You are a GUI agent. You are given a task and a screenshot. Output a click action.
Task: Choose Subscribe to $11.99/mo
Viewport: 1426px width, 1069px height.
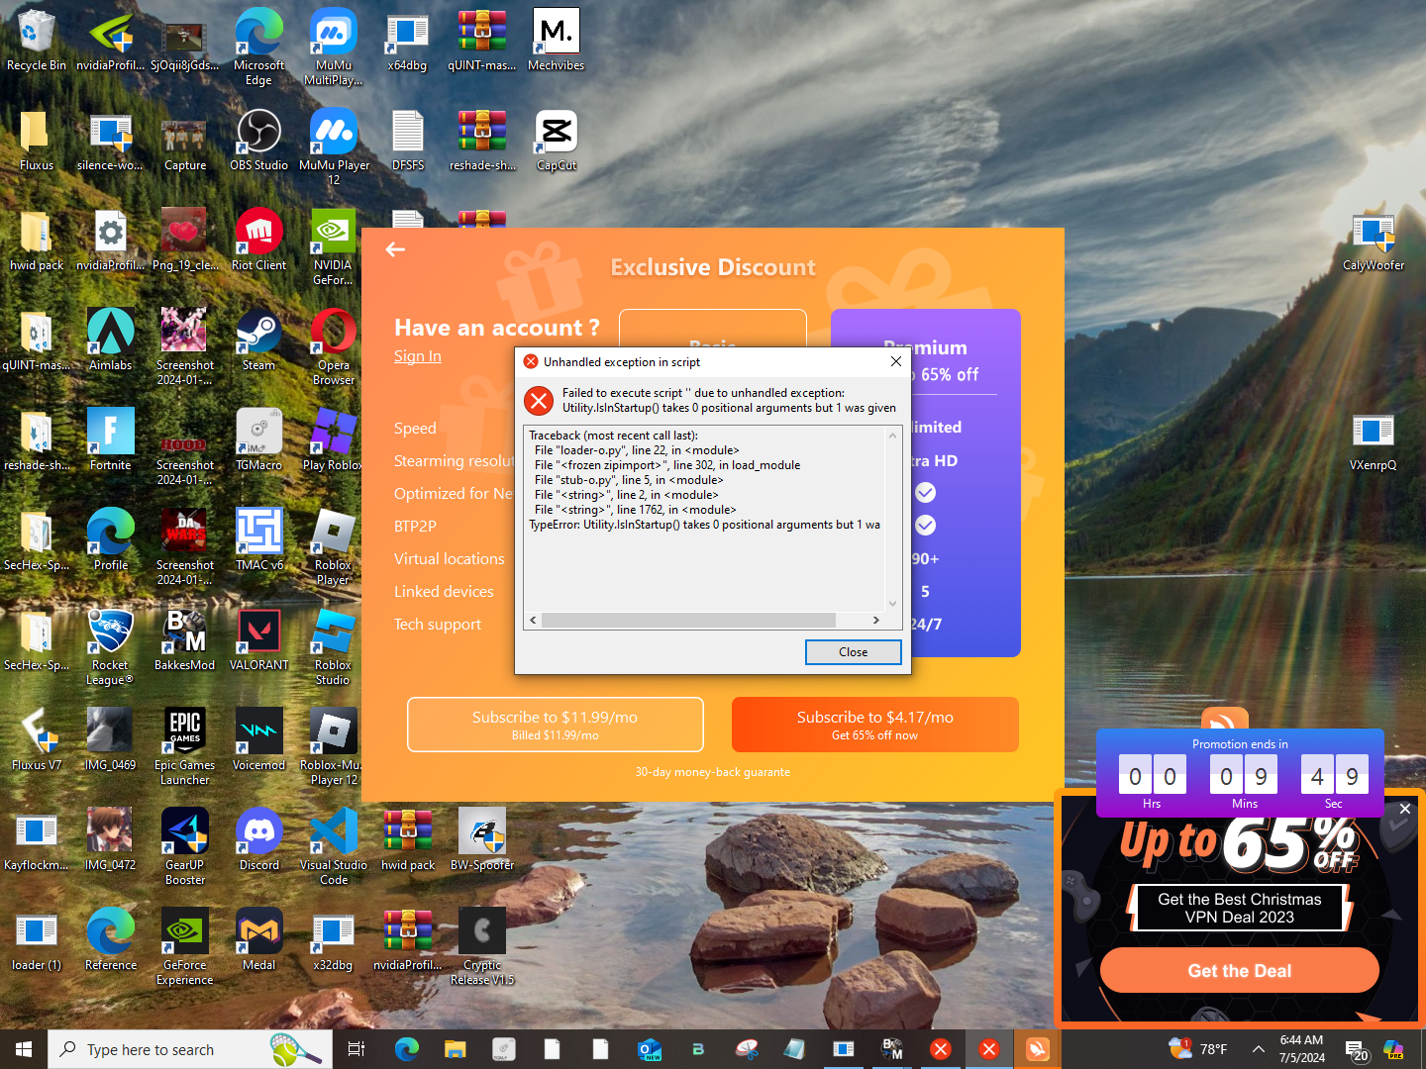pyautogui.click(x=555, y=725)
